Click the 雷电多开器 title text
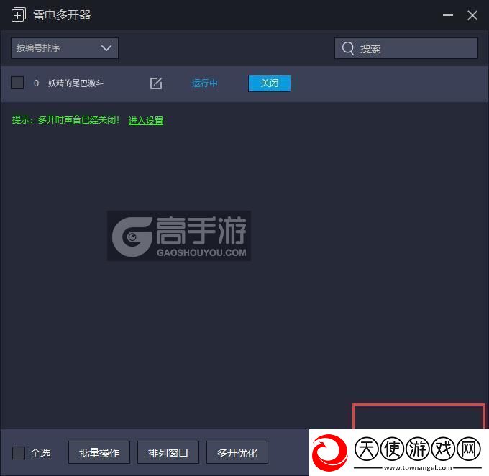Image resolution: width=489 pixels, height=476 pixels. click(62, 14)
